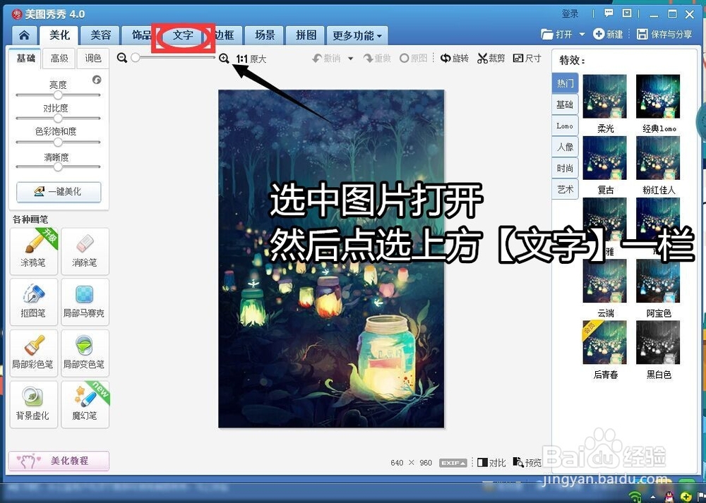Click the 新建 new image button
The height and width of the screenshot is (503, 706).
coord(608,34)
